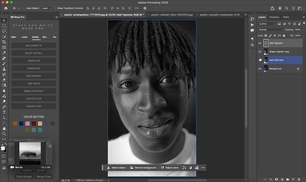This screenshot has height=182, width=306.
Task: Open the options bar settings gear
Action: [x=145, y=8]
